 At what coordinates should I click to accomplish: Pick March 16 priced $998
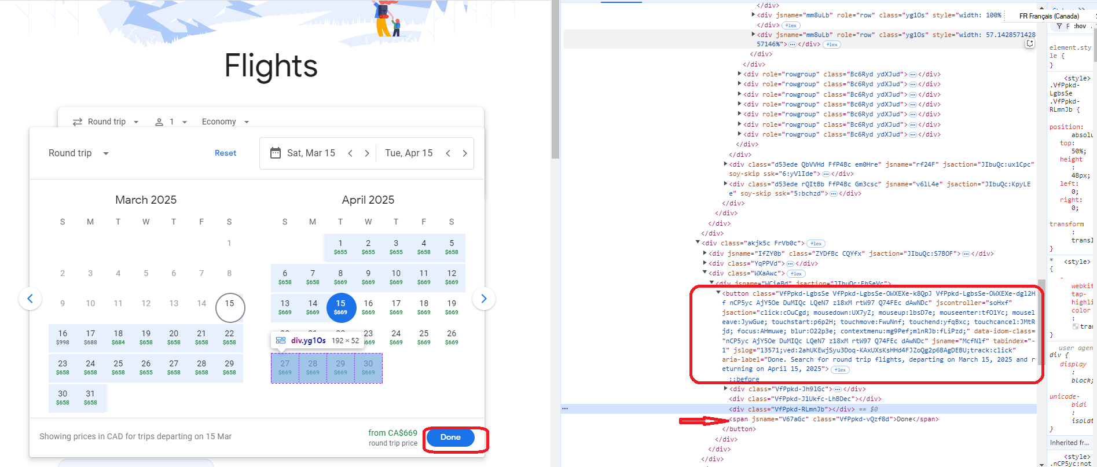coord(63,337)
